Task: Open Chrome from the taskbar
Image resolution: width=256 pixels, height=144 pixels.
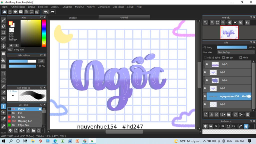Action: coord(85,141)
